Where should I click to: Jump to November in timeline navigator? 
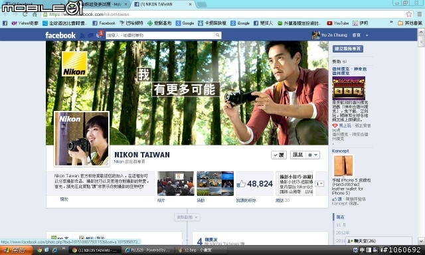pyautogui.click(x=341, y=225)
